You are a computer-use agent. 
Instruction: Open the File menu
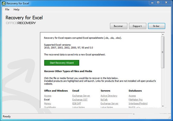(7, 10)
